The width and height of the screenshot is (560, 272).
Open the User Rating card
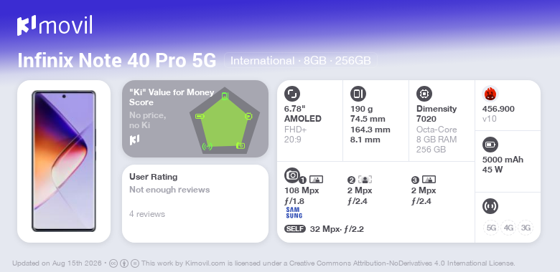click(195, 203)
